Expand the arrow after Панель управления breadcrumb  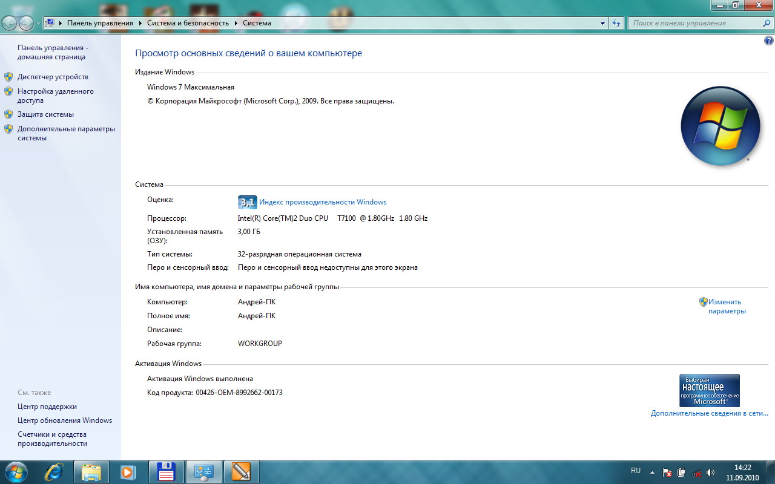pos(140,23)
